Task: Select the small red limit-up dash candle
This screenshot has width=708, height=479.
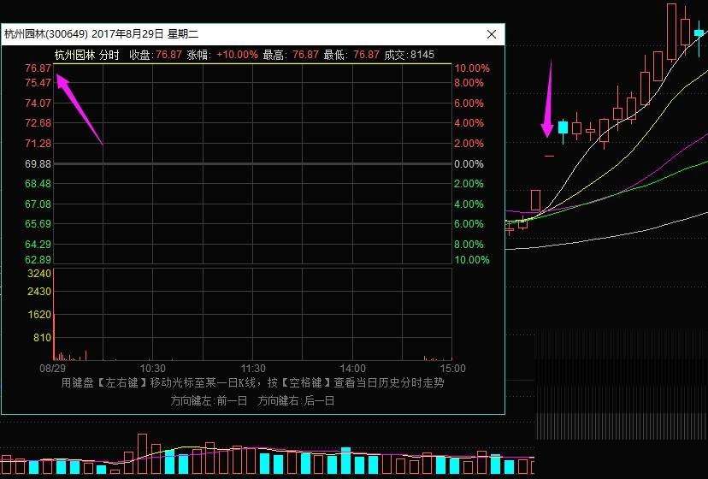Action: pos(549,157)
